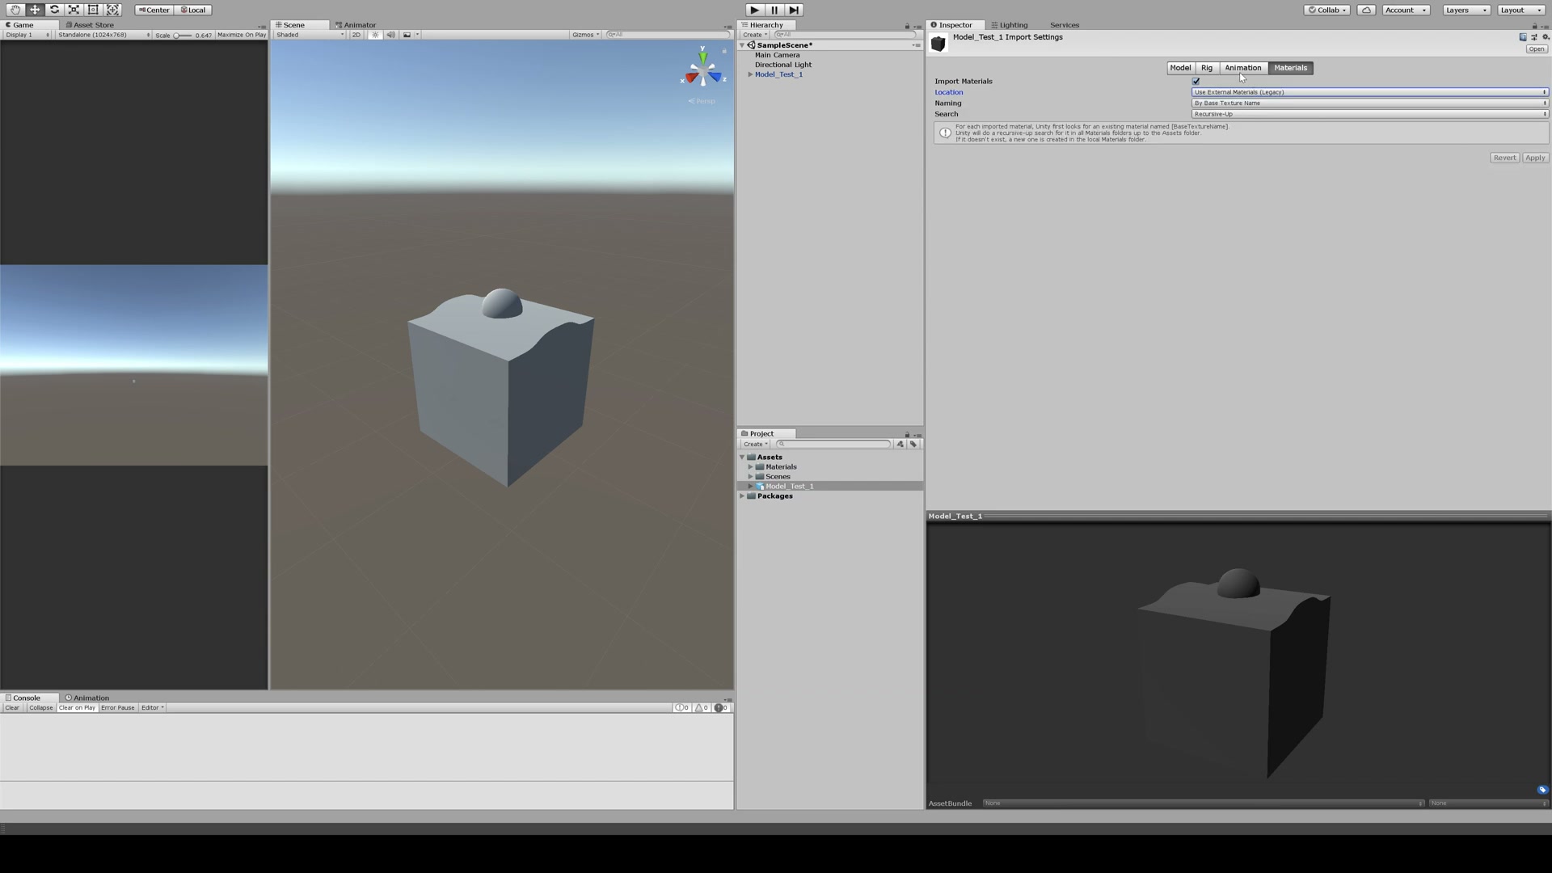Screen dimensions: 1552x873
Task: Switch to the Animation import tab
Action: [1243, 68]
